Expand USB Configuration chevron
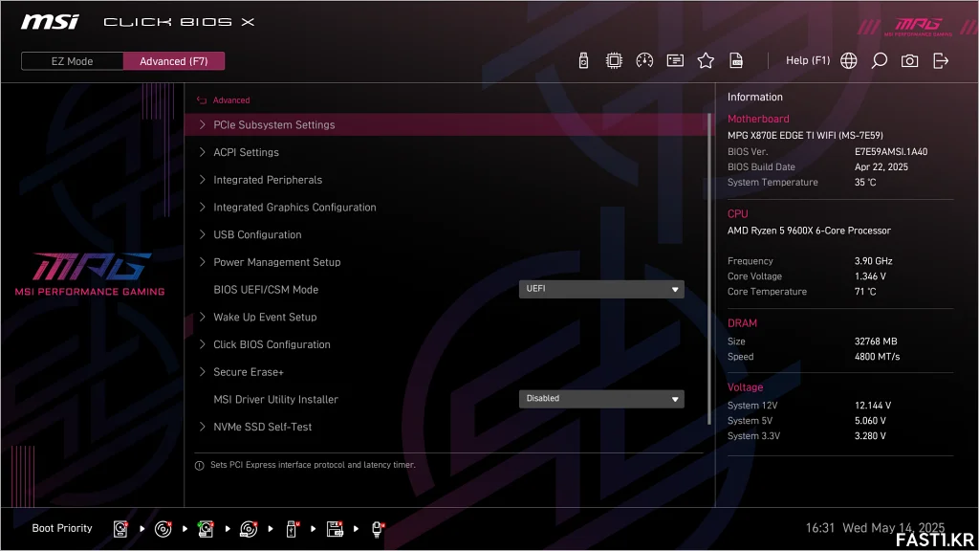The height and width of the screenshot is (551, 979). 202,235
